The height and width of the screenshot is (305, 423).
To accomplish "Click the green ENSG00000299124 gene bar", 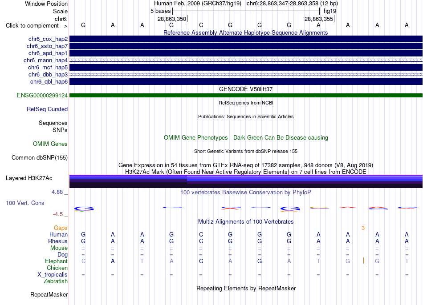I will [246, 96].
